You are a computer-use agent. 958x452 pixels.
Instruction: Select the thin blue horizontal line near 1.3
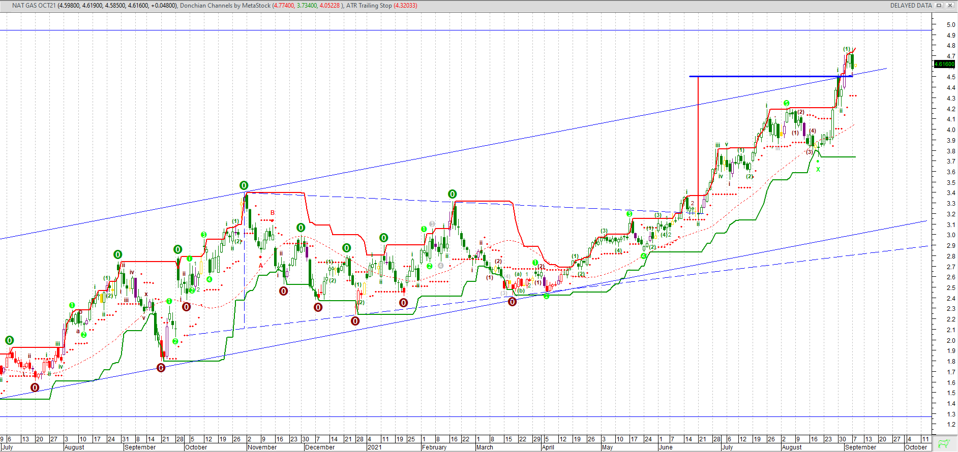point(466,417)
